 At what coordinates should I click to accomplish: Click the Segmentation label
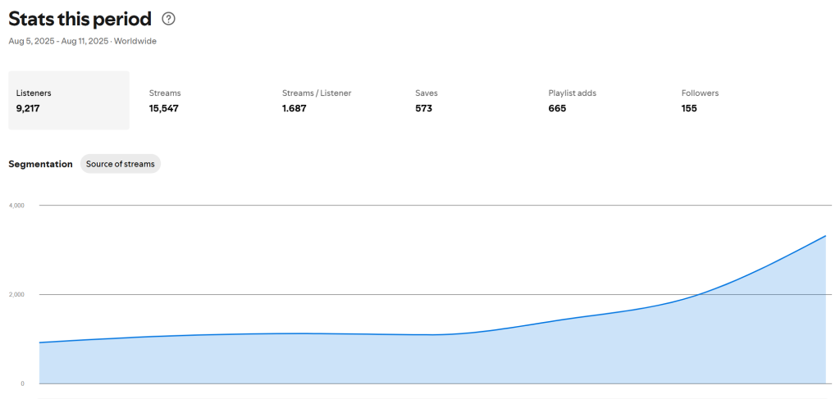(40, 164)
